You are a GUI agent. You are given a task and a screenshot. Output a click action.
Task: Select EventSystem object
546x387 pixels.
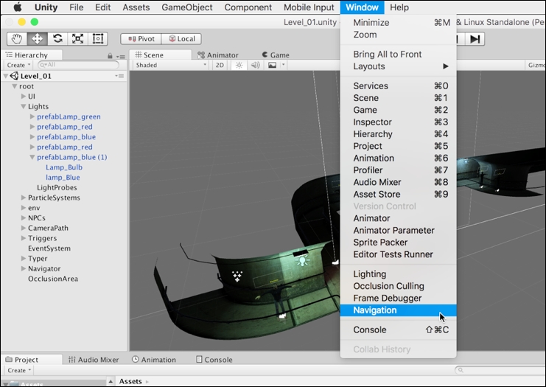pos(49,248)
